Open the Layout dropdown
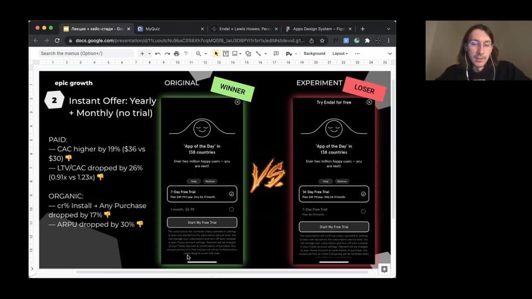The image size is (532, 299). 340,54
